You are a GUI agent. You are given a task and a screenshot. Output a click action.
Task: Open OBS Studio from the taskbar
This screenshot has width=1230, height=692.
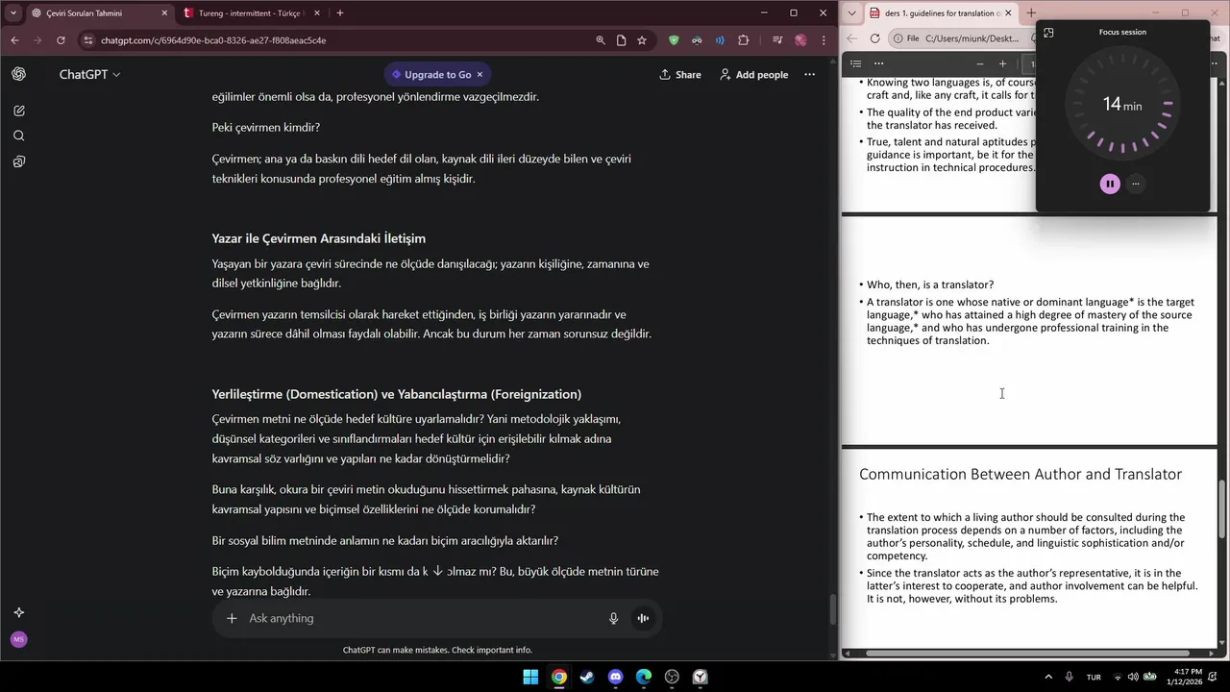coord(672,677)
